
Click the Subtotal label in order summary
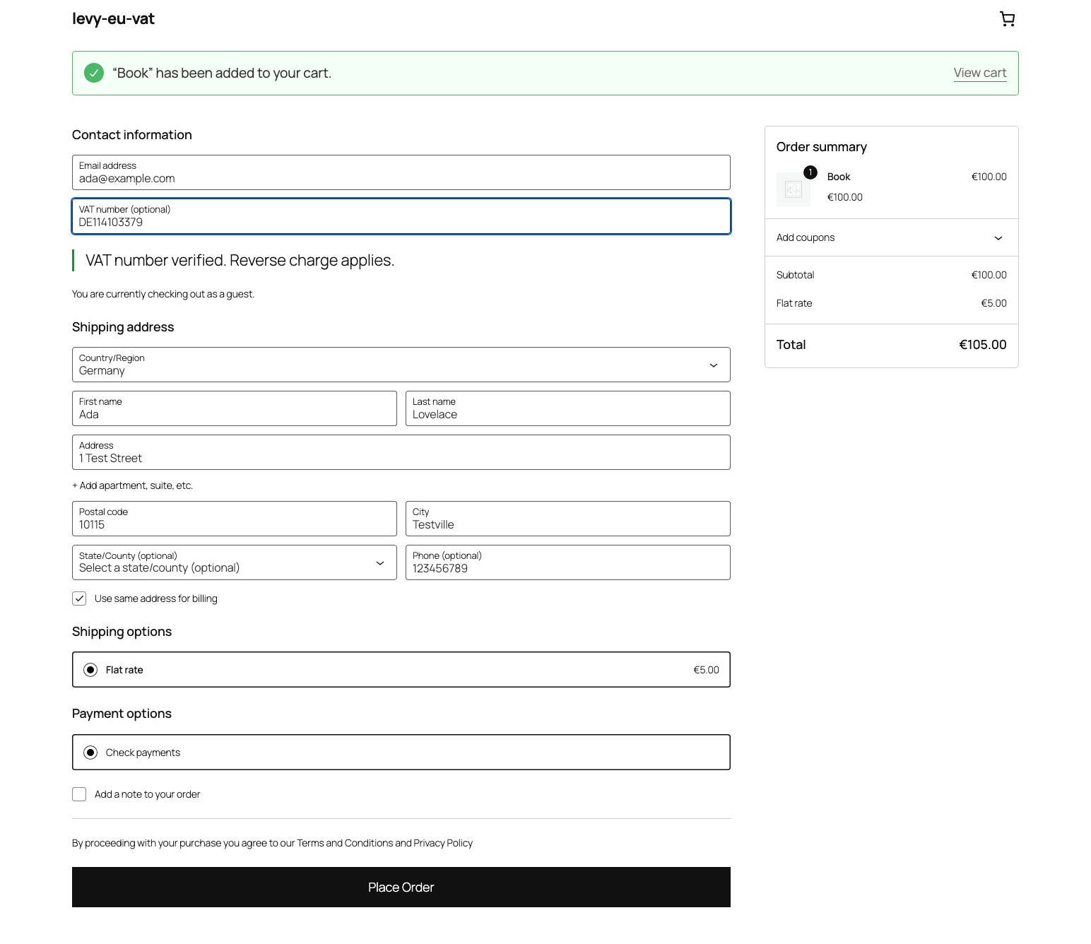click(x=796, y=275)
